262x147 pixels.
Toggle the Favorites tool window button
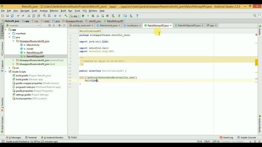[x=2, y=105]
